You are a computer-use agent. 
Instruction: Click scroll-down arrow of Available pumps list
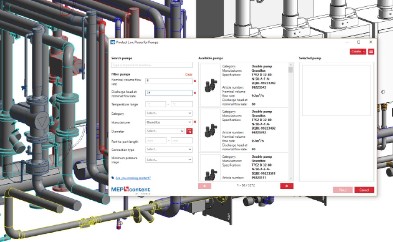pyautogui.click(x=291, y=179)
